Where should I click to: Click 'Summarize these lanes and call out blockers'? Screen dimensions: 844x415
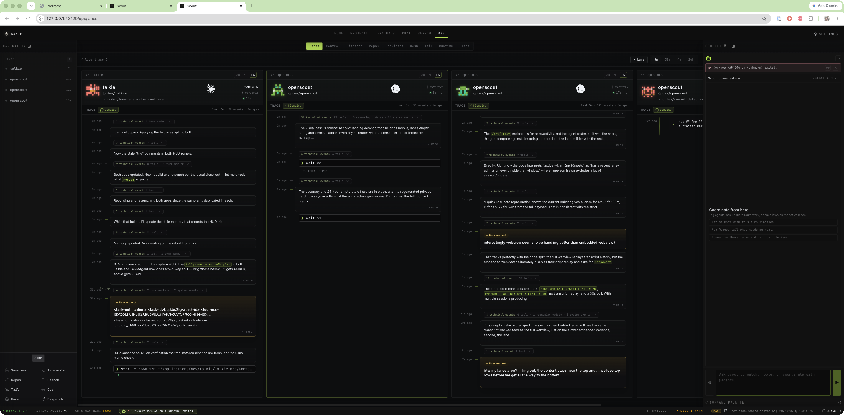click(x=773, y=238)
